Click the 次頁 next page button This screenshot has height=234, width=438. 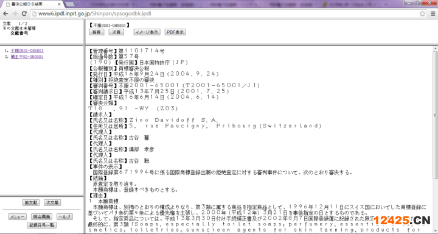pyautogui.click(x=116, y=32)
